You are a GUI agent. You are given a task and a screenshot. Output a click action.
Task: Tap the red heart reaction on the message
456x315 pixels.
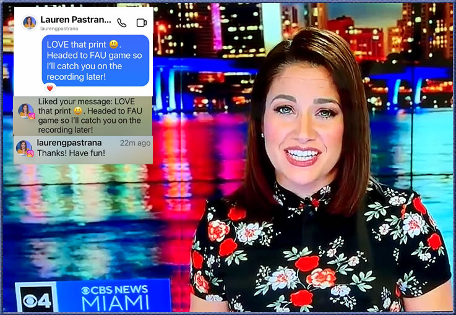click(49, 88)
